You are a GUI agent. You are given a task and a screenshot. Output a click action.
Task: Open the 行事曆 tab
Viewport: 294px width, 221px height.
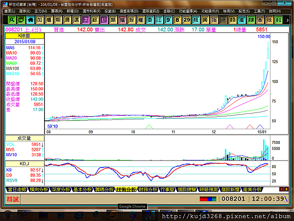click(167, 190)
